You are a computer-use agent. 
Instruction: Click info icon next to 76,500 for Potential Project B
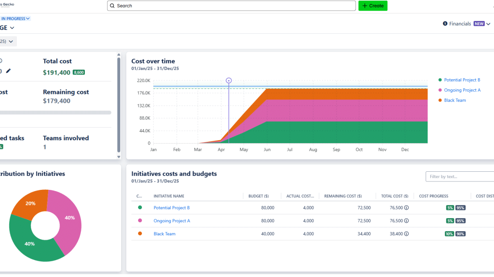tap(407, 208)
